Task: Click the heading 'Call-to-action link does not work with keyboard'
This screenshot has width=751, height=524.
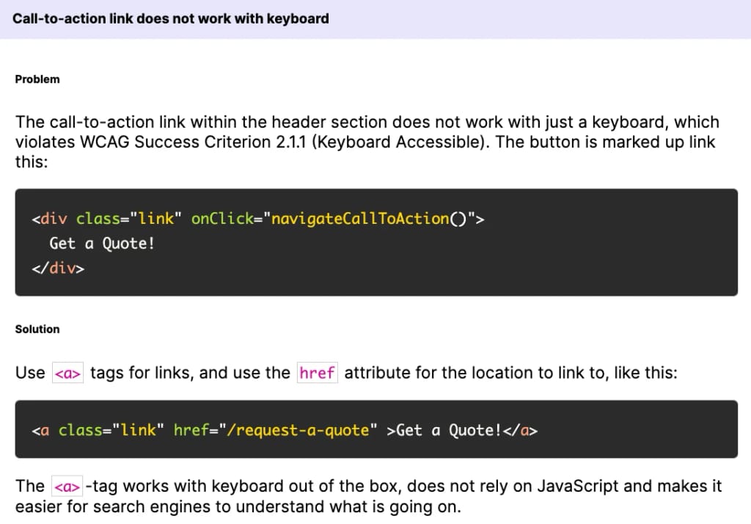Action: coord(170,18)
